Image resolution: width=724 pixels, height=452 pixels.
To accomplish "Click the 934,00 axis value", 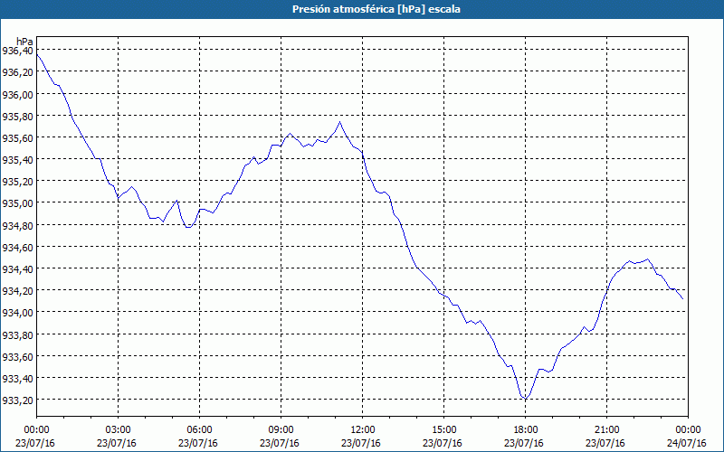I will pyautogui.click(x=17, y=313).
